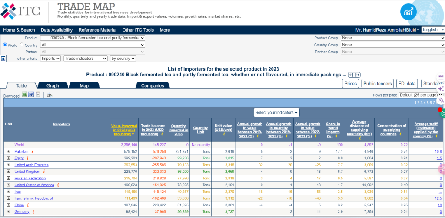Expand the Germany row plus box
Viewport: 445px width, 218px height.
coord(8,211)
